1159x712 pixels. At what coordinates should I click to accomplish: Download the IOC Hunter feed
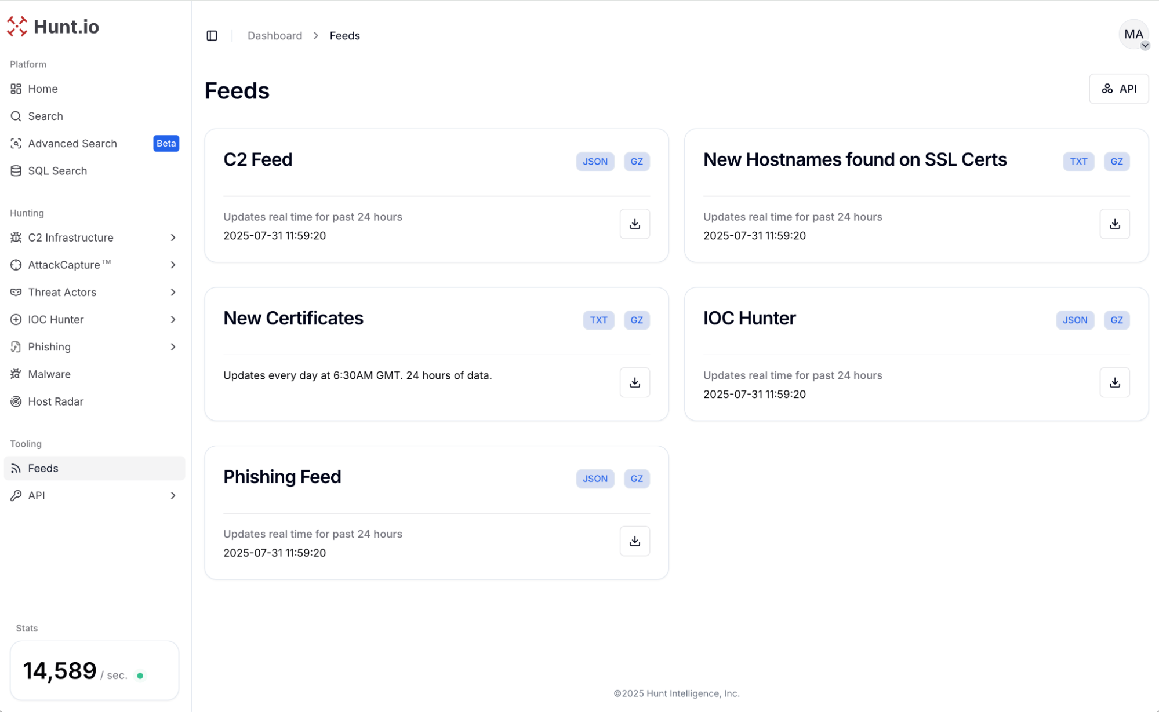click(1114, 382)
